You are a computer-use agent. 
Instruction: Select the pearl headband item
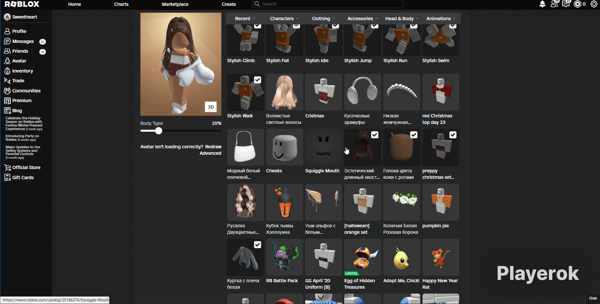tap(401, 92)
